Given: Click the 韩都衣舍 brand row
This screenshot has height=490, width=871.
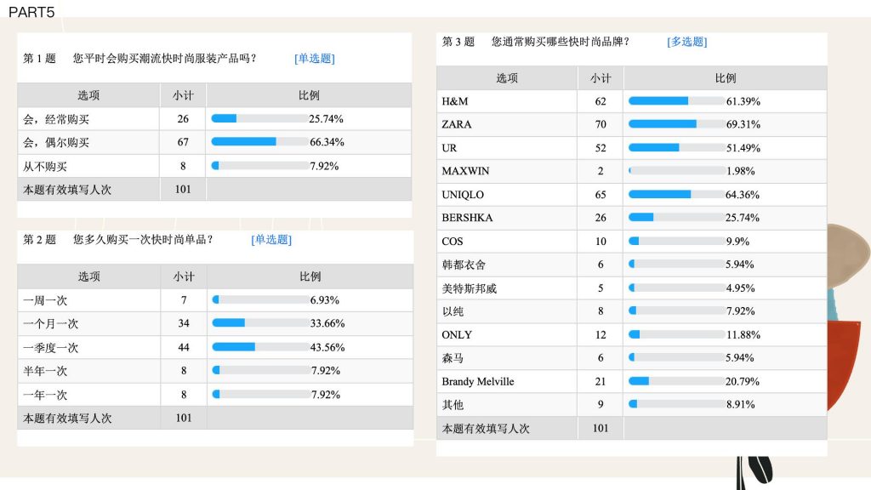Looking at the screenshot, I should [632, 265].
